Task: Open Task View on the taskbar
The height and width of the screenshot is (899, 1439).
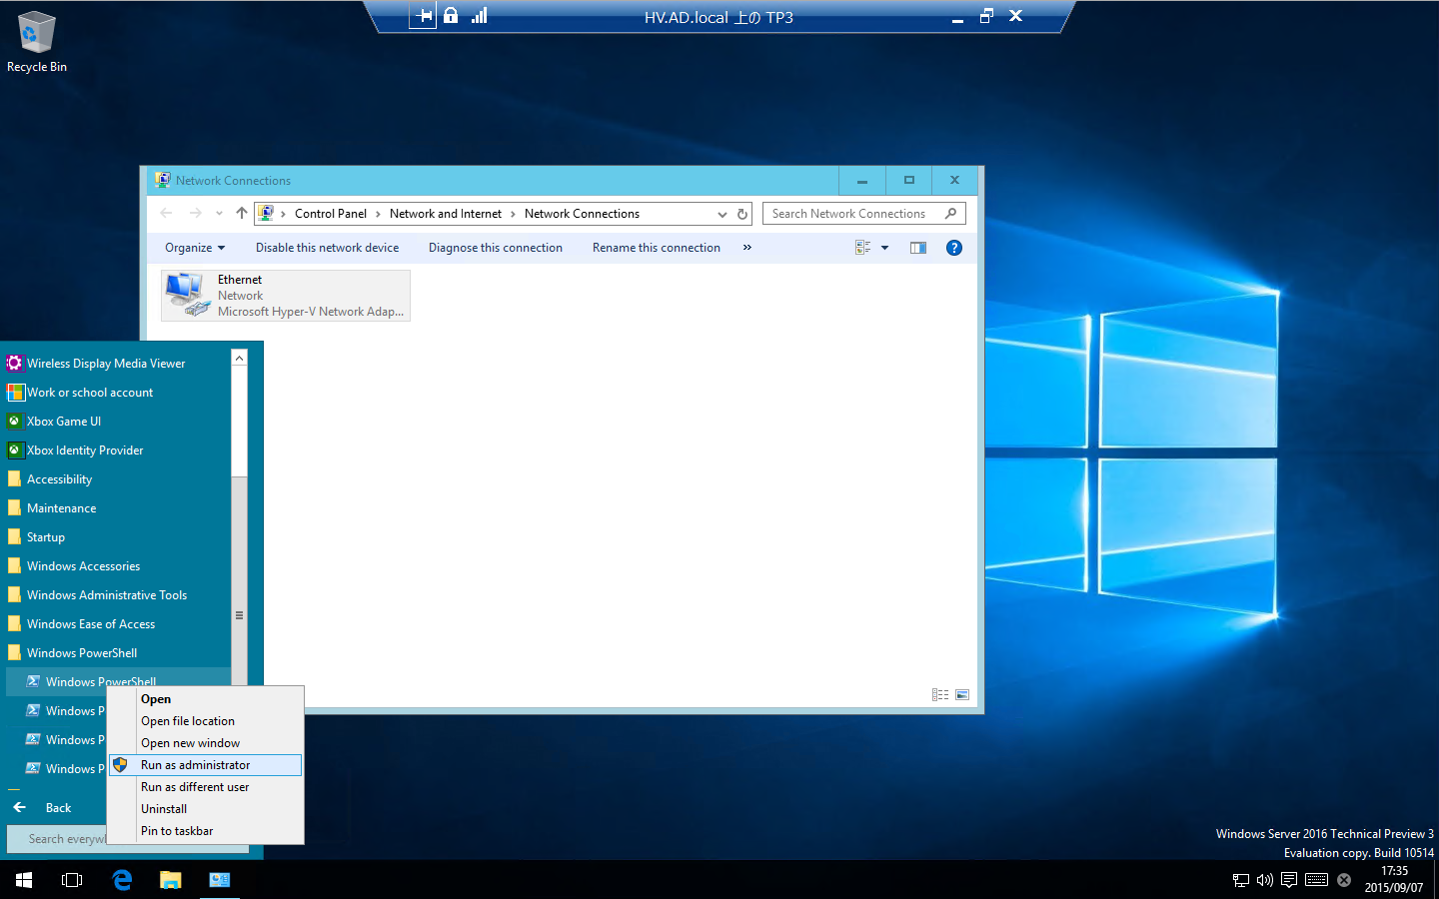Action: [72, 880]
